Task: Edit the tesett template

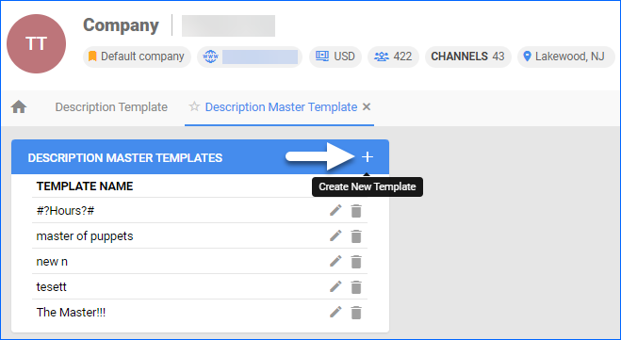Action: point(335,286)
